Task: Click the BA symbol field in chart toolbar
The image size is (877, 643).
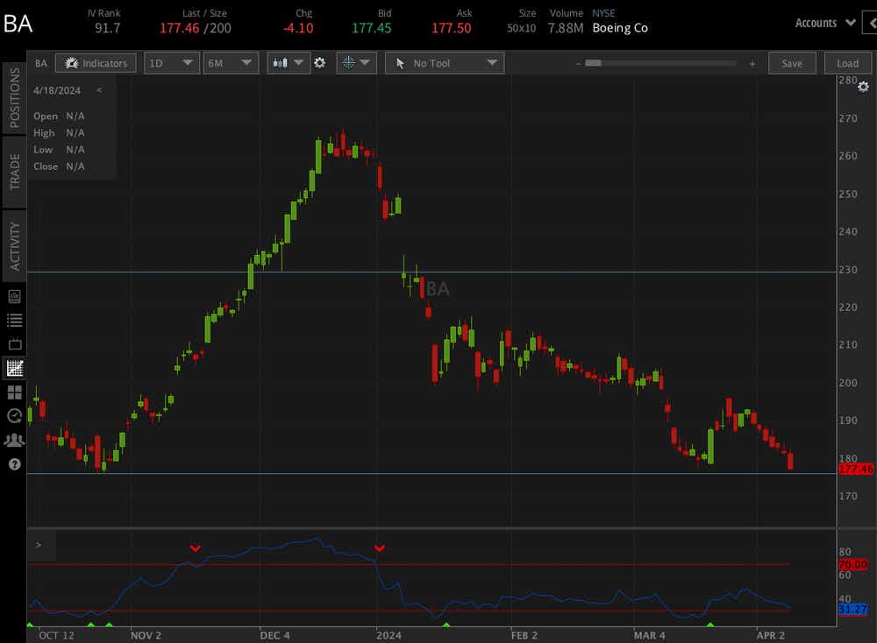Action: (41, 63)
